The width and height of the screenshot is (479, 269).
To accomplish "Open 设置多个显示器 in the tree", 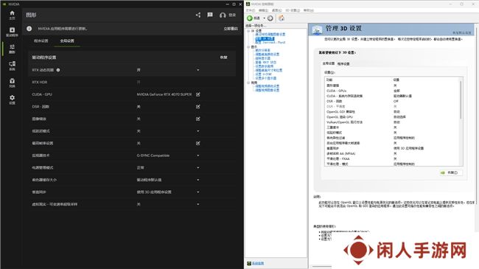I will (266, 78).
